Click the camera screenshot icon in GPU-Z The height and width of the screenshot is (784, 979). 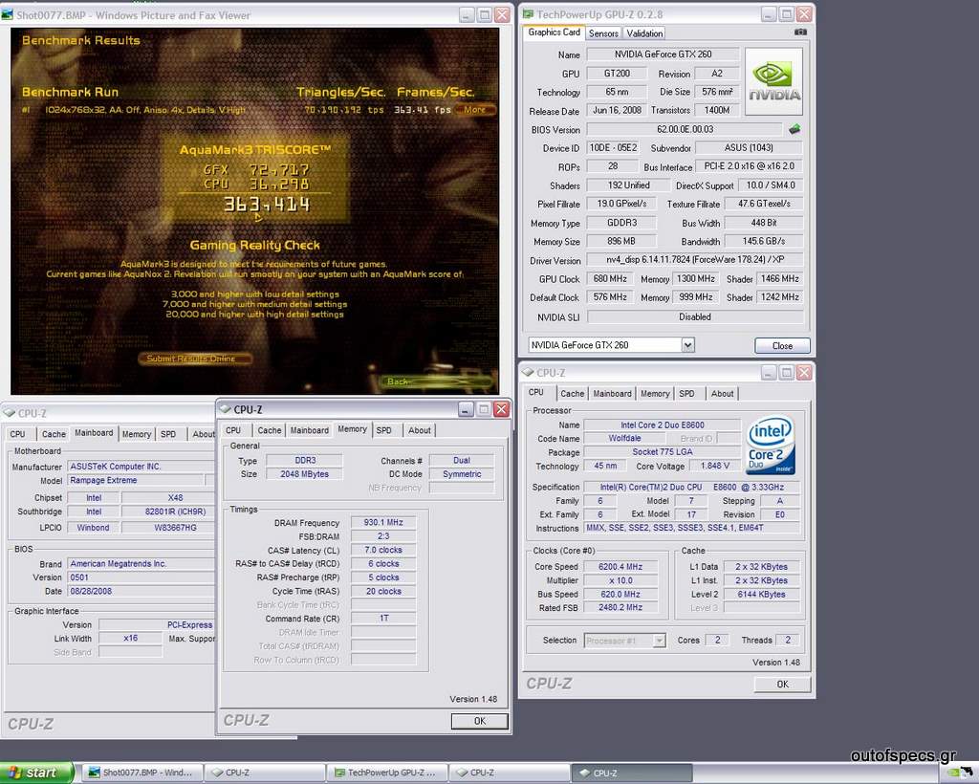[x=800, y=32]
